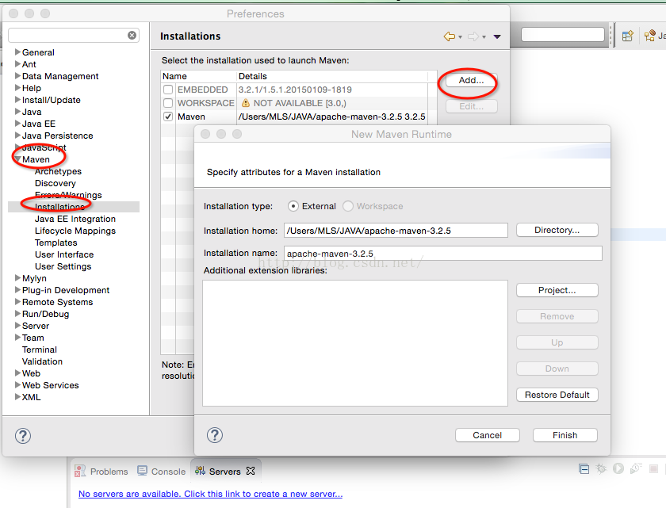666x508 pixels.
Task: Click the stop server red square icon
Action: point(653,469)
